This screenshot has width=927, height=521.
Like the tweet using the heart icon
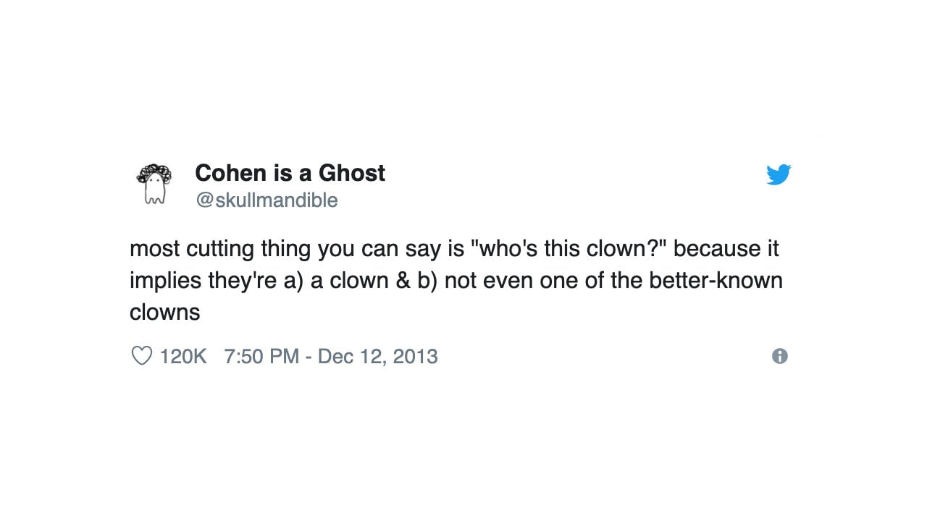[x=141, y=356]
